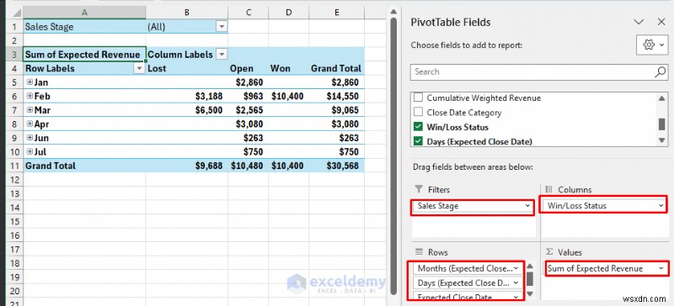
Task: Select the $14,550 Feb total cell
Action: (336, 96)
